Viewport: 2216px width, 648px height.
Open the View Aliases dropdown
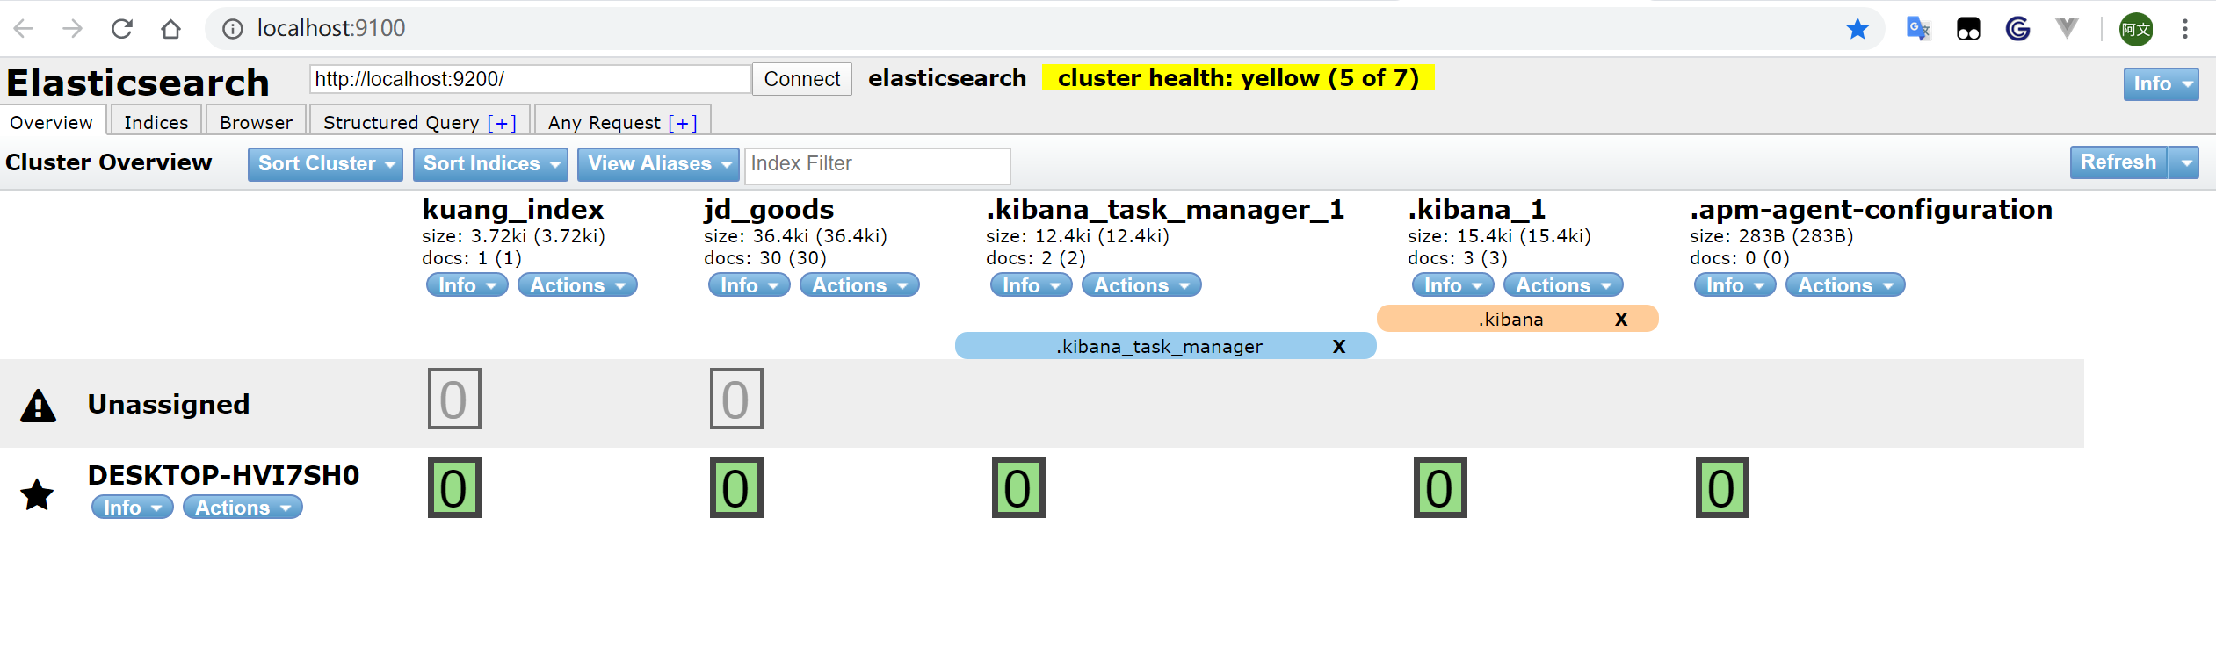(x=657, y=163)
